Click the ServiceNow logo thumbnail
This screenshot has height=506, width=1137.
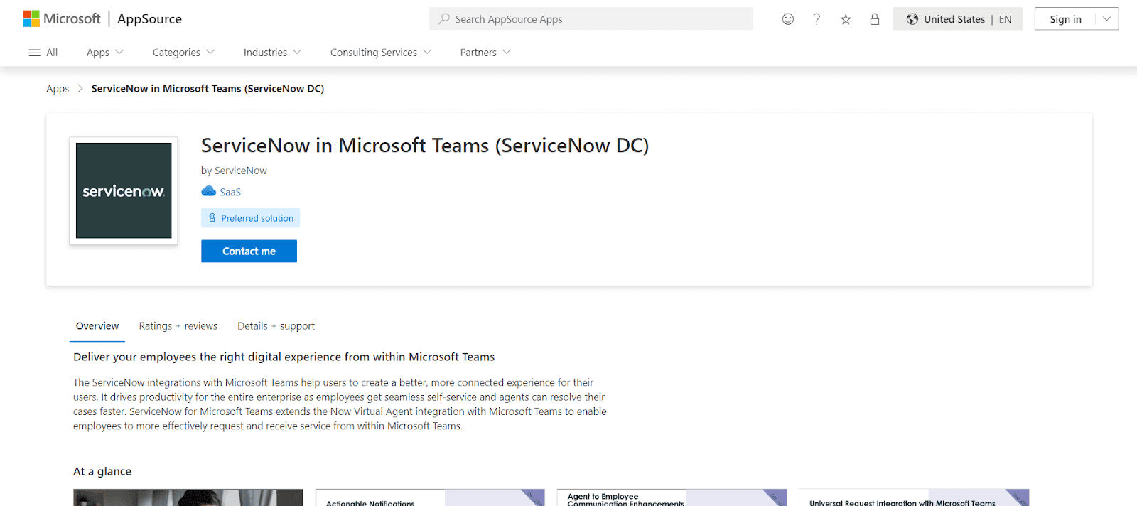pos(124,190)
